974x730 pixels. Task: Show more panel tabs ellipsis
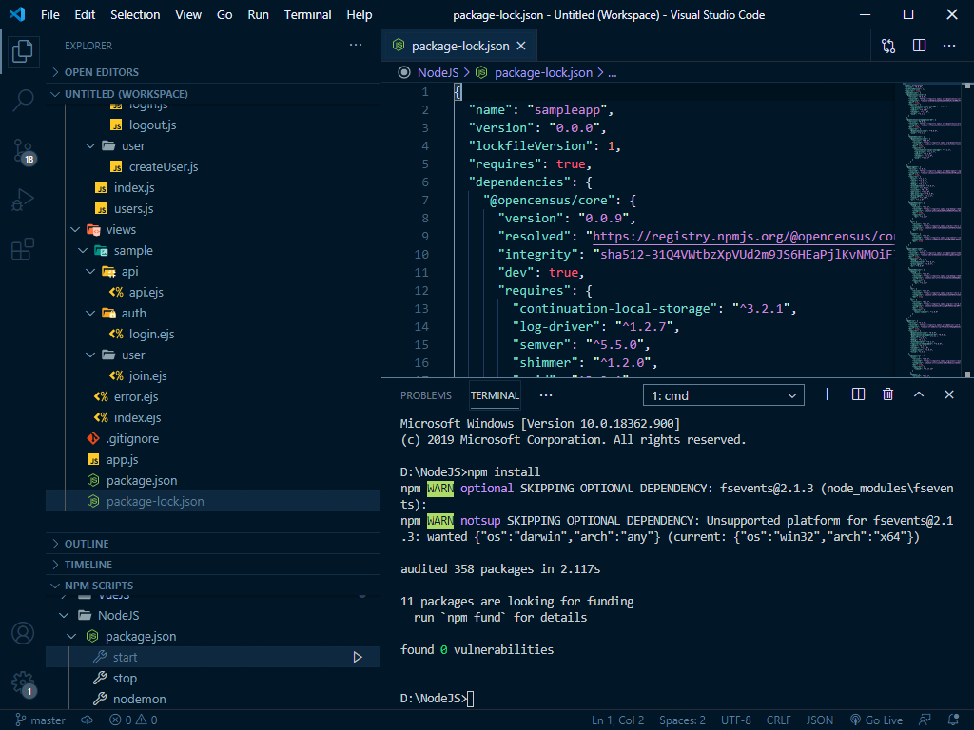[x=545, y=395]
